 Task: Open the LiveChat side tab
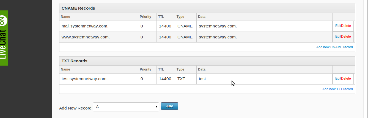4,38
